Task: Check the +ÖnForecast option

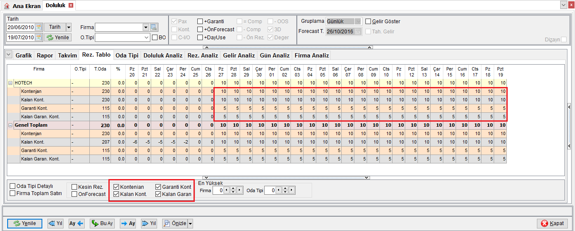Action: (200, 29)
